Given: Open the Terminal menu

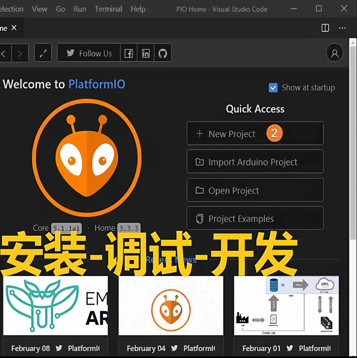Looking at the screenshot, I should click(x=108, y=9).
